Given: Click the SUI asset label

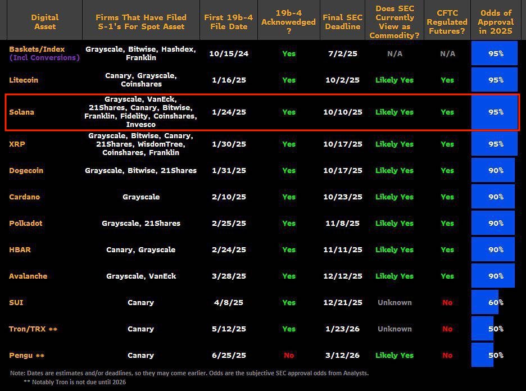Looking at the screenshot, I should tap(16, 302).
